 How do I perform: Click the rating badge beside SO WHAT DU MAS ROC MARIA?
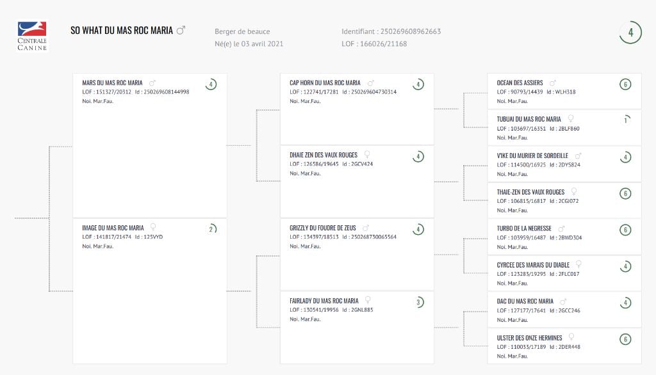tap(630, 33)
